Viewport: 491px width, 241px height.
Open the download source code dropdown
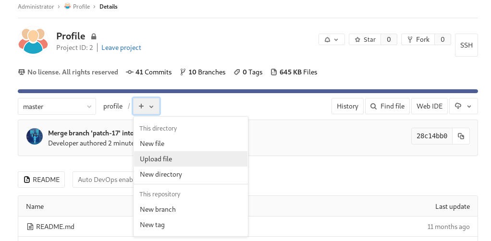(x=463, y=106)
